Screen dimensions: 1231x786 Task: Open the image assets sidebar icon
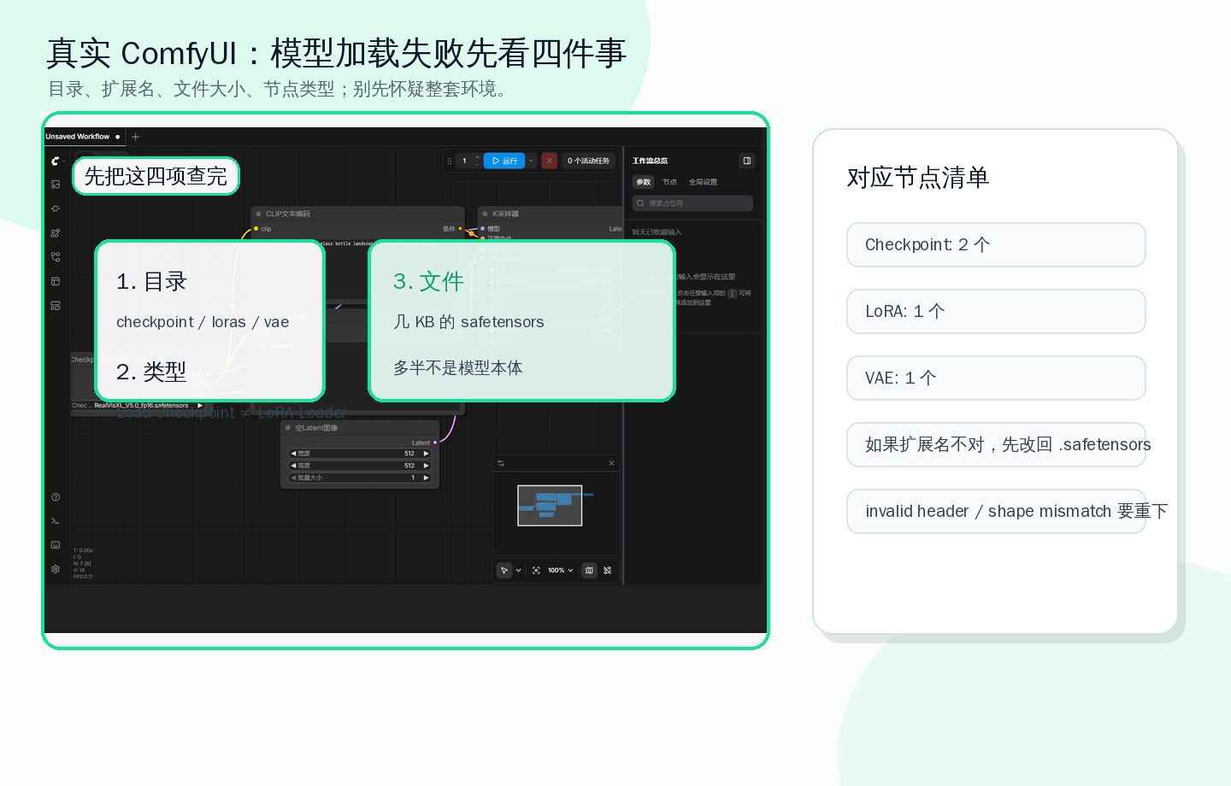point(56,185)
